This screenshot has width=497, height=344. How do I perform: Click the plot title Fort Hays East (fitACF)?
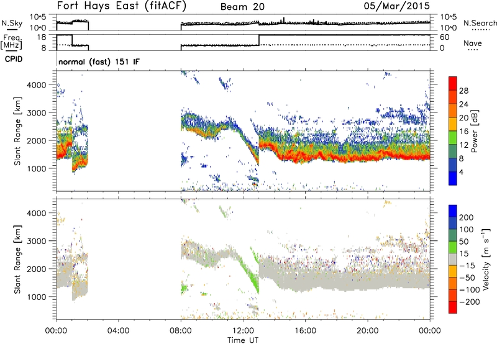point(122,6)
